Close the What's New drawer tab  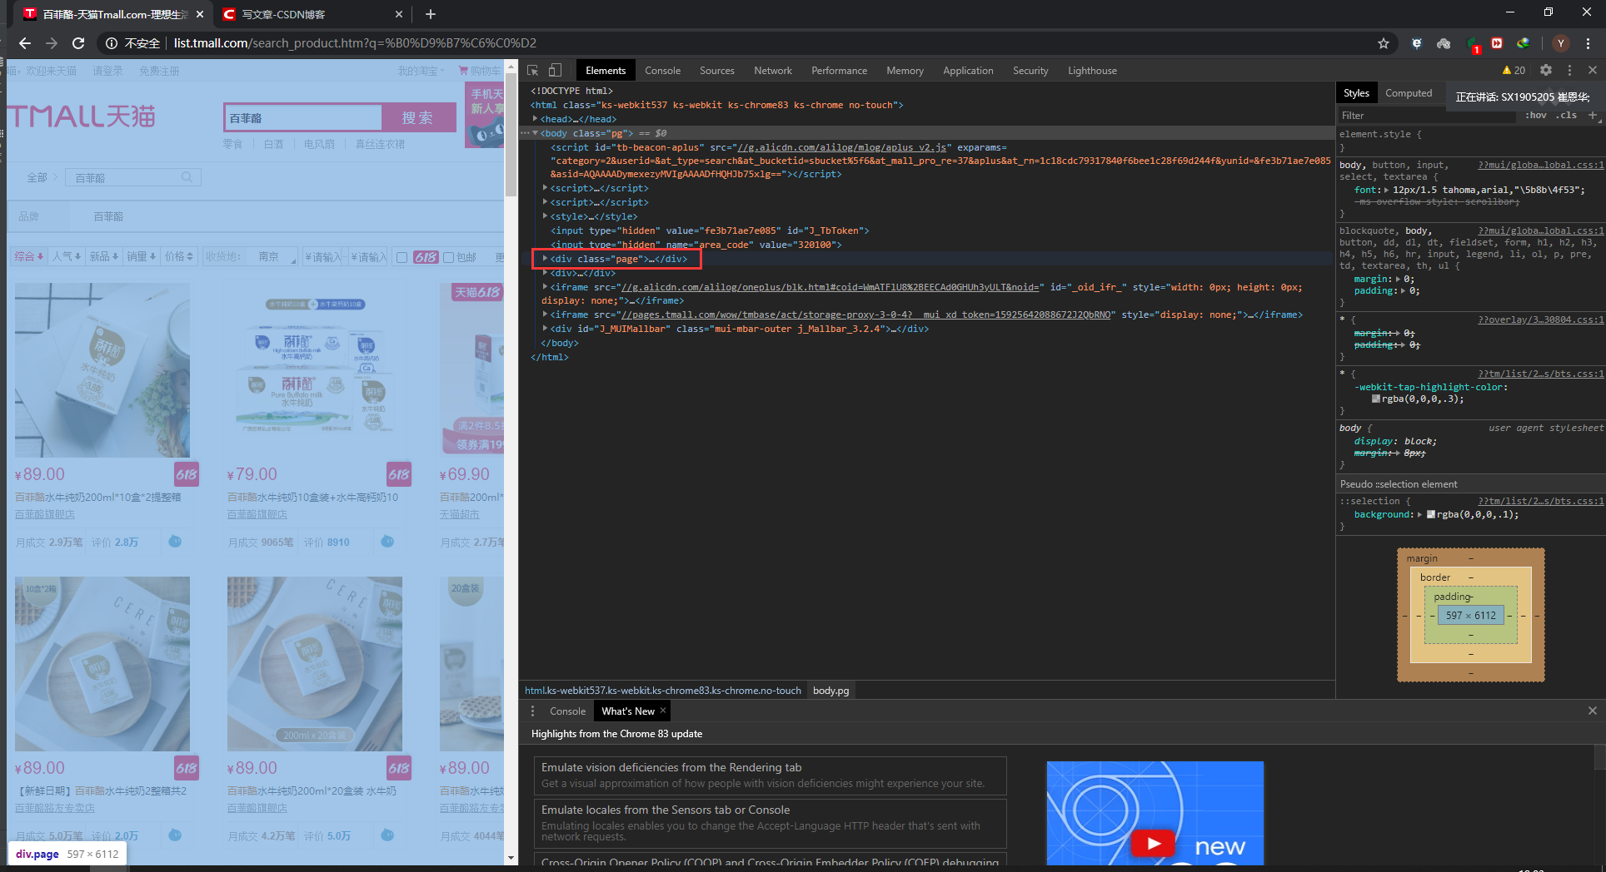coord(663,711)
